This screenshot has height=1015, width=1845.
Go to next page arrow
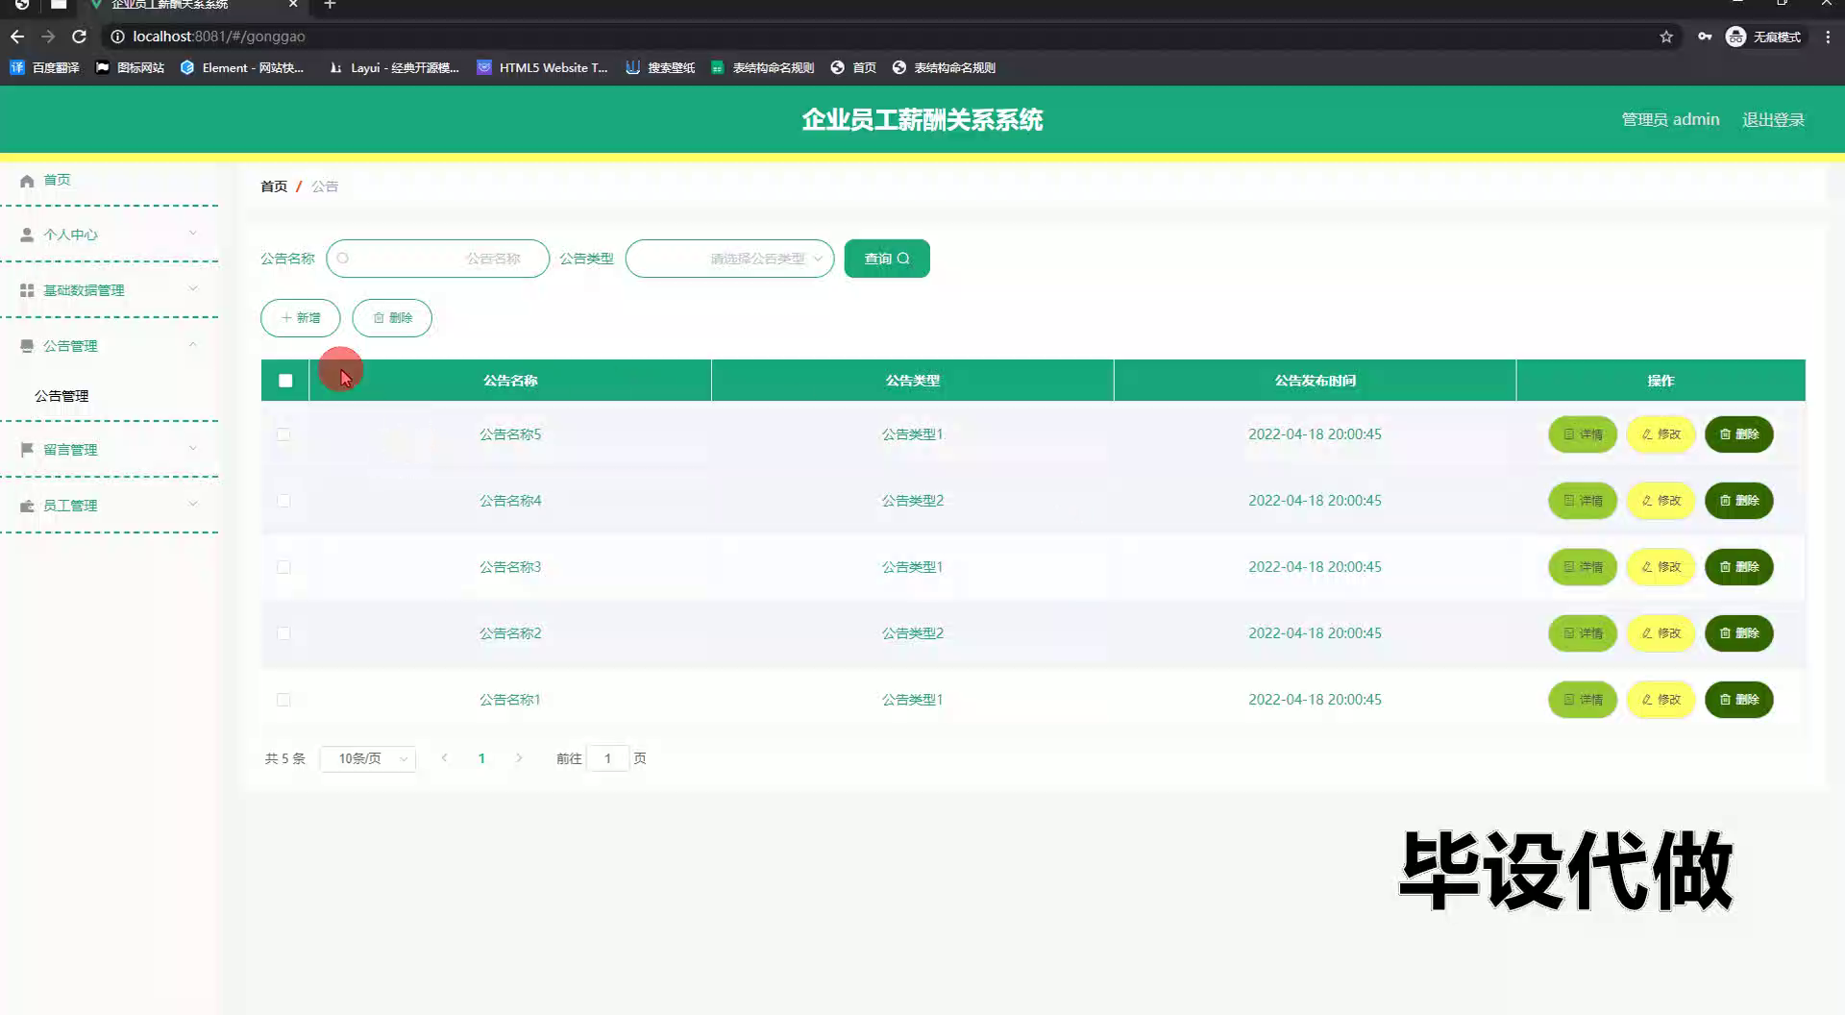point(519,758)
